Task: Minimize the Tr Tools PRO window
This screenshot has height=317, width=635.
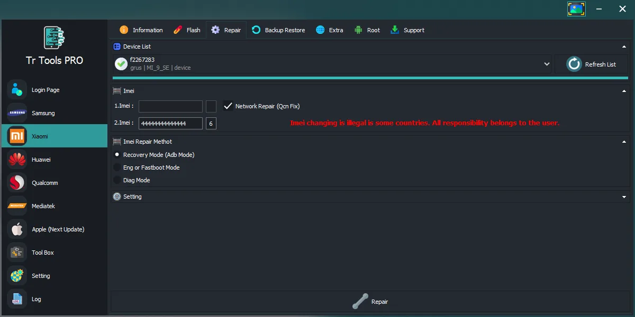Action: click(x=600, y=9)
